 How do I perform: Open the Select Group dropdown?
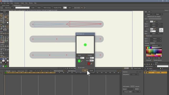pos(9,8)
